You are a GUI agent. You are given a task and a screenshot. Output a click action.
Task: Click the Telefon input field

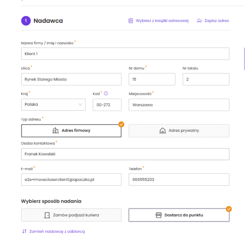(x=179, y=180)
